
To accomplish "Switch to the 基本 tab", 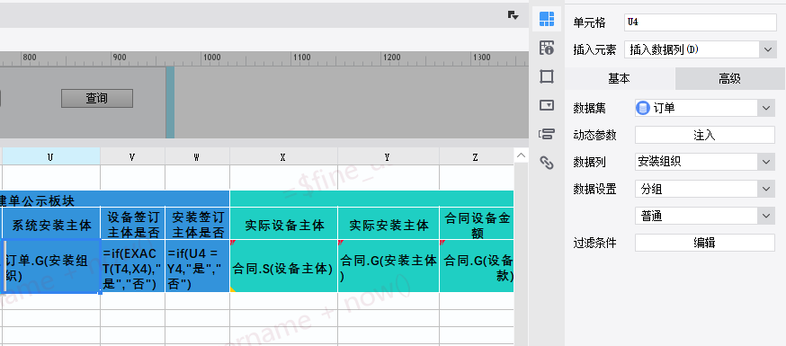I will pyautogui.click(x=620, y=78).
